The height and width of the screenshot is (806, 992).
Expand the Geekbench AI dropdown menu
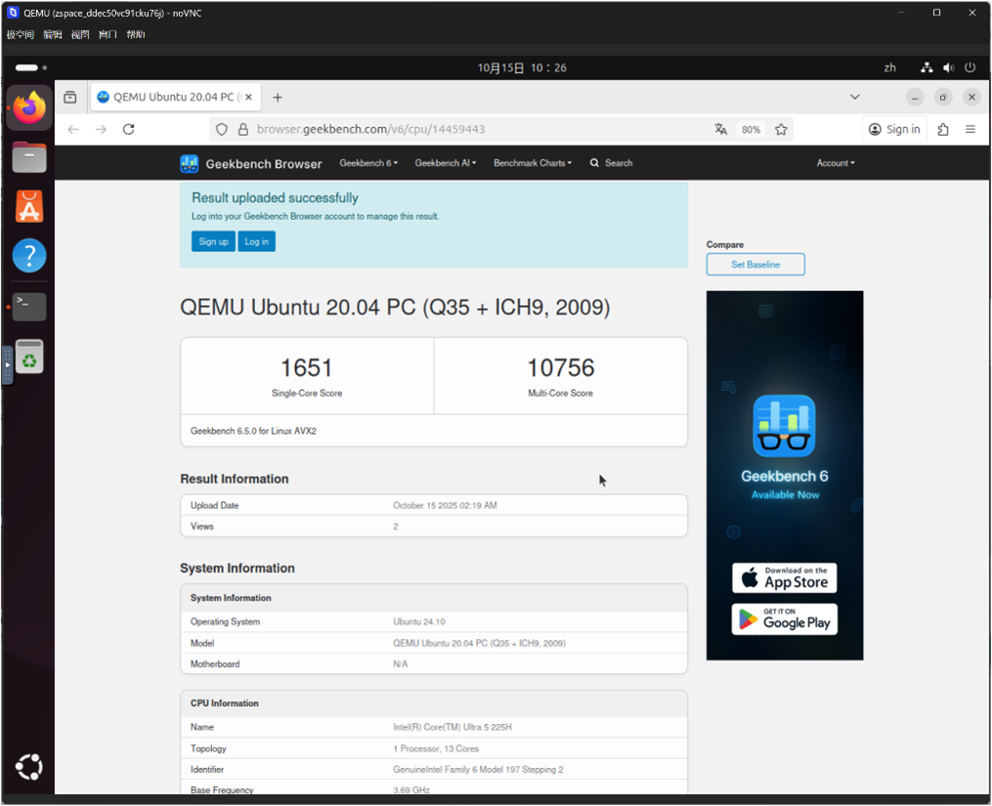pos(446,163)
